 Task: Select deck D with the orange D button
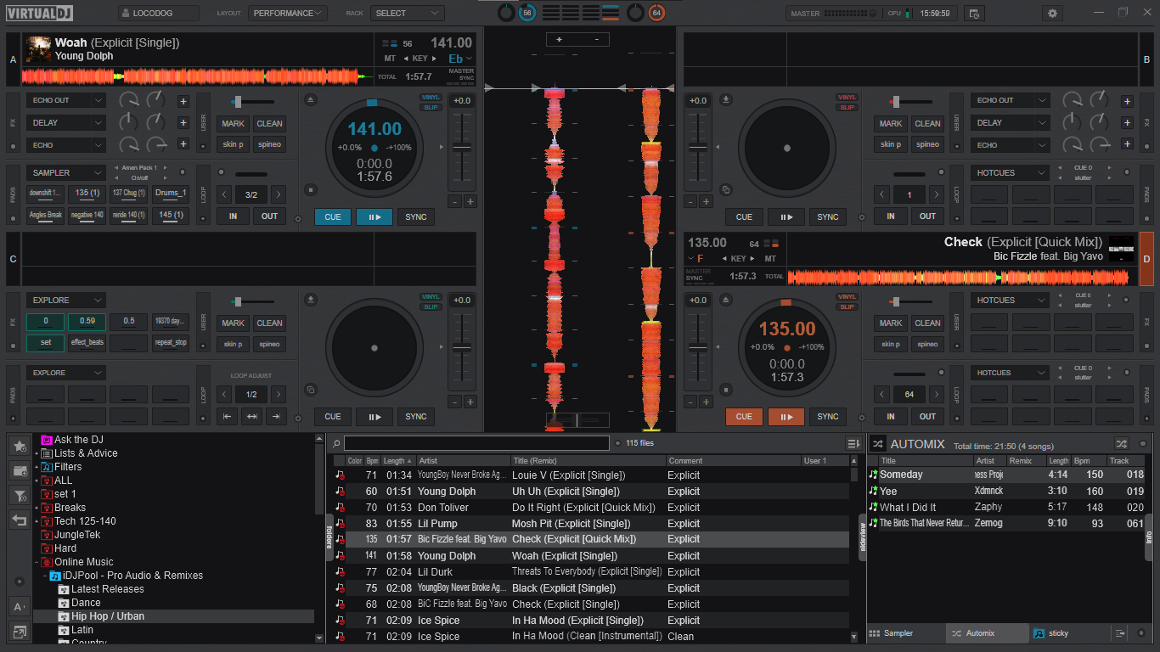pyautogui.click(x=1146, y=258)
